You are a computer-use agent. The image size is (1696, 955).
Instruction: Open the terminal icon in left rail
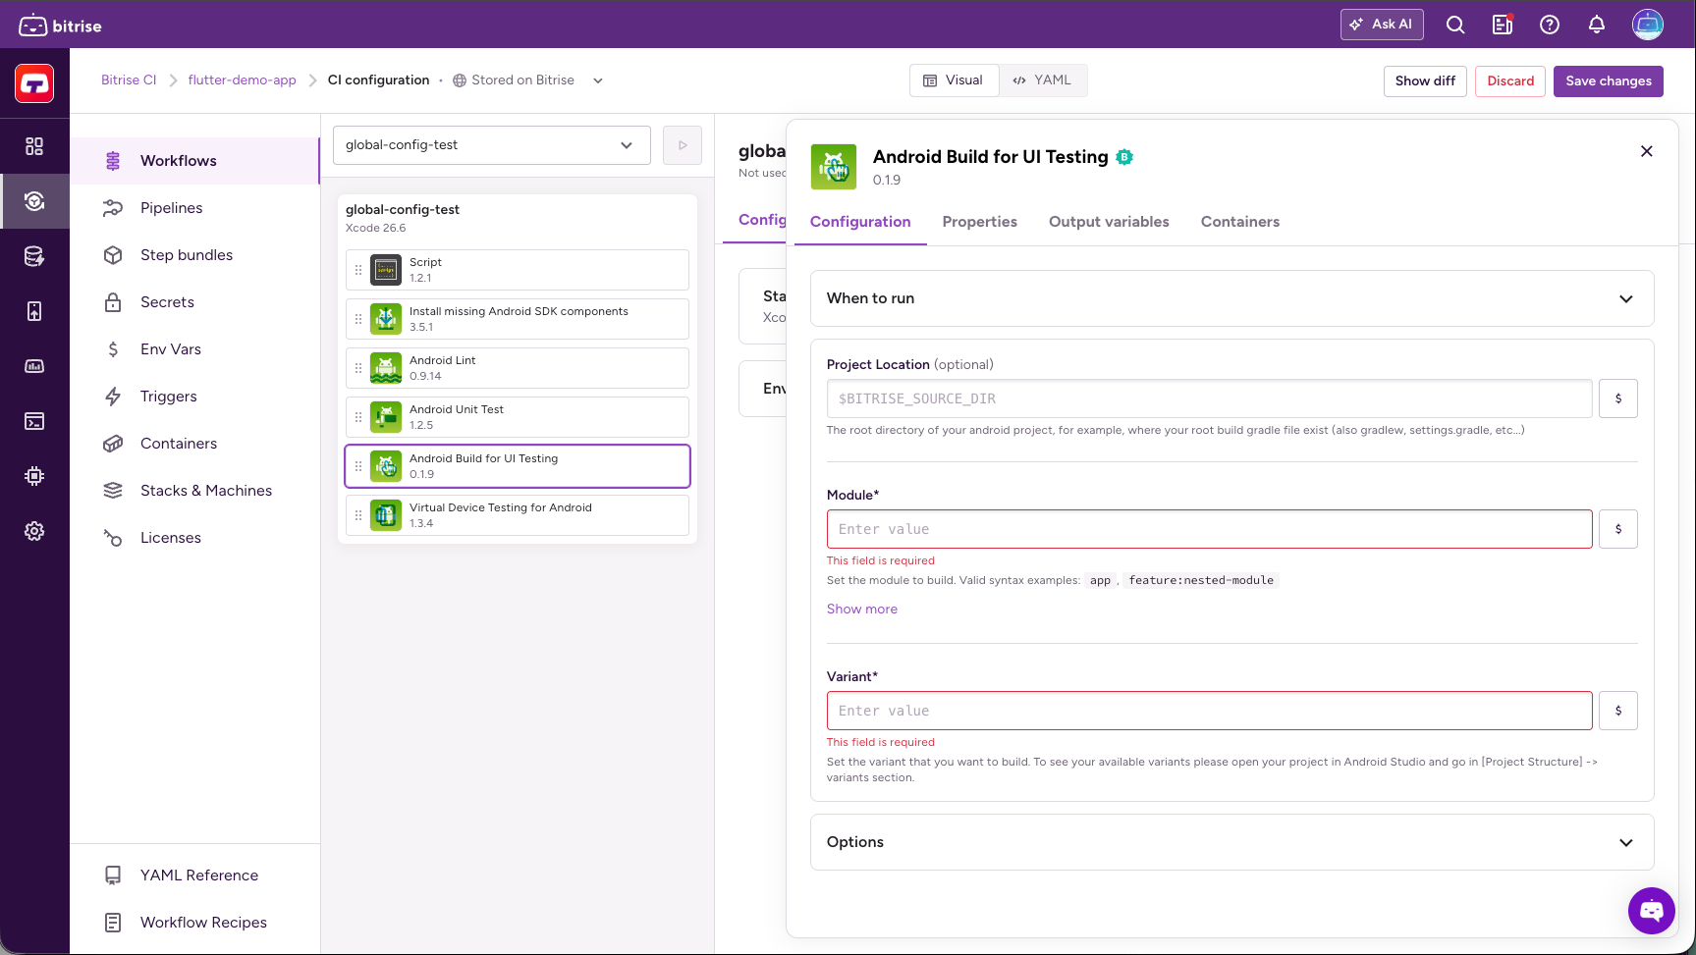click(34, 421)
